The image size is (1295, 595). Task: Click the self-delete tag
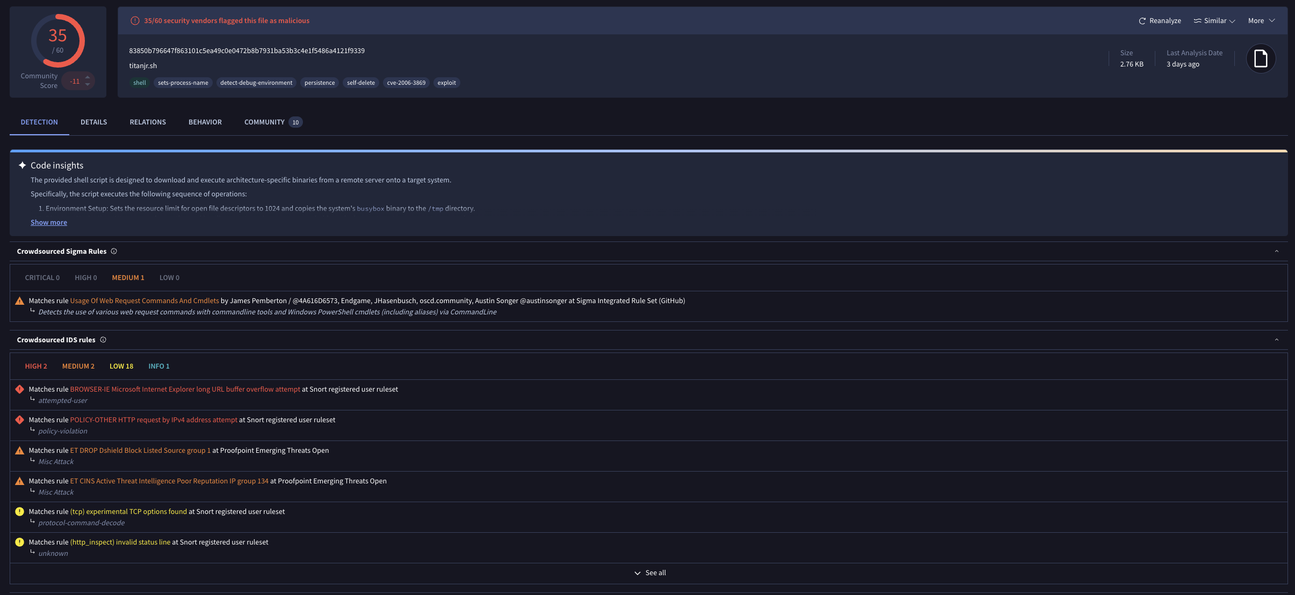[x=361, y=83]
